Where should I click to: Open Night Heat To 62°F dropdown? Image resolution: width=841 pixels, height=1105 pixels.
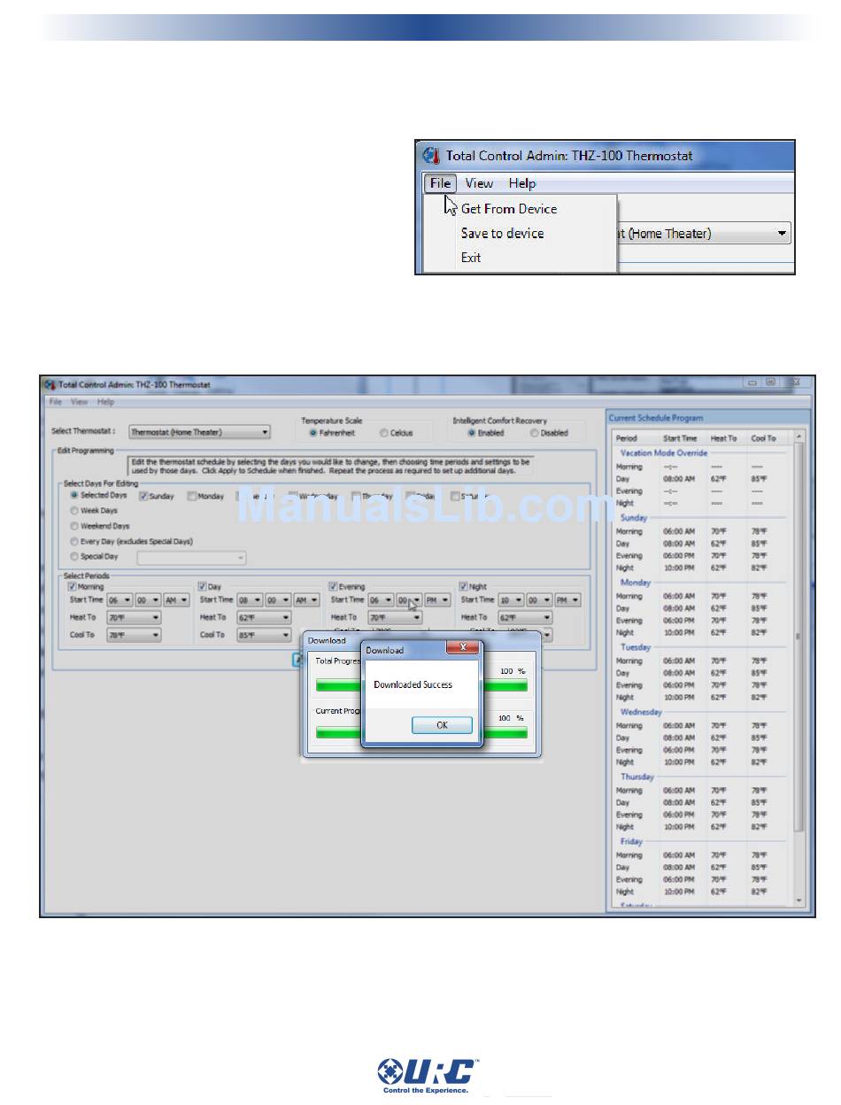(525, 618)
